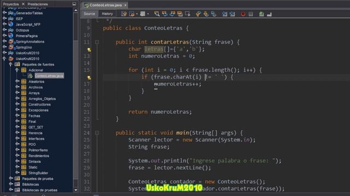Collapse the contarLetras method fold marker

tap(97, 42)
